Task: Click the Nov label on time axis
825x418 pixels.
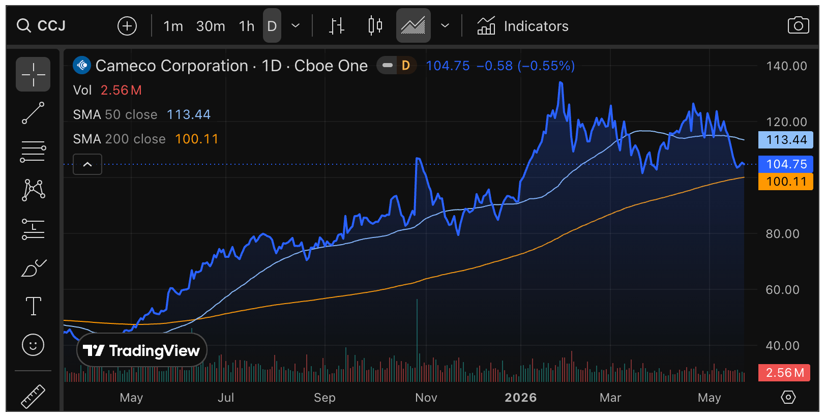Action: (426, 398)
